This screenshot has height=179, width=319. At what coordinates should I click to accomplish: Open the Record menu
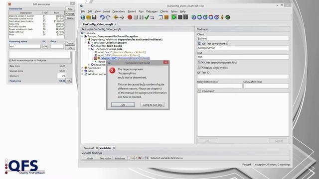(x=132, y=11)
